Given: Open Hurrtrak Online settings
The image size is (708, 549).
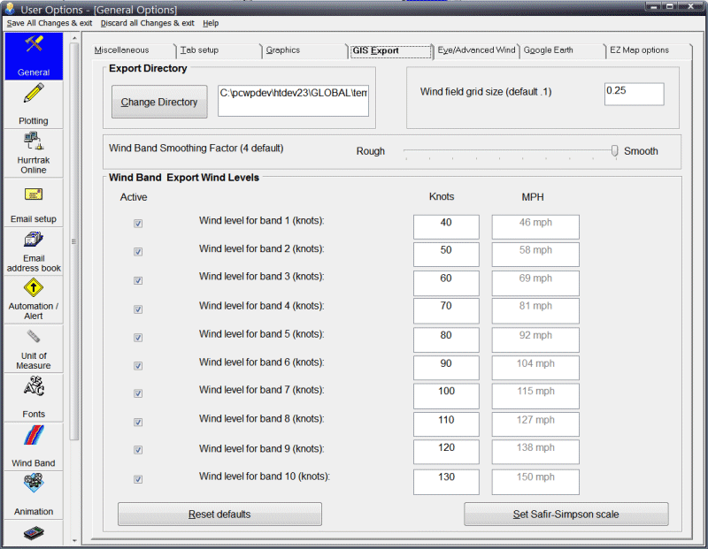Looking at the screenshot, I should 34,151.
